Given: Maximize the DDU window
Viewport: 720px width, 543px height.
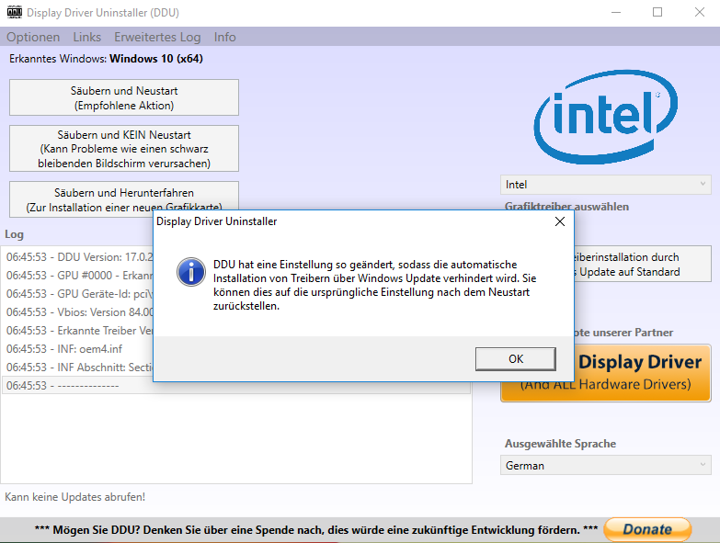Looking at the screenshot, I should click(x=657, y=12).
